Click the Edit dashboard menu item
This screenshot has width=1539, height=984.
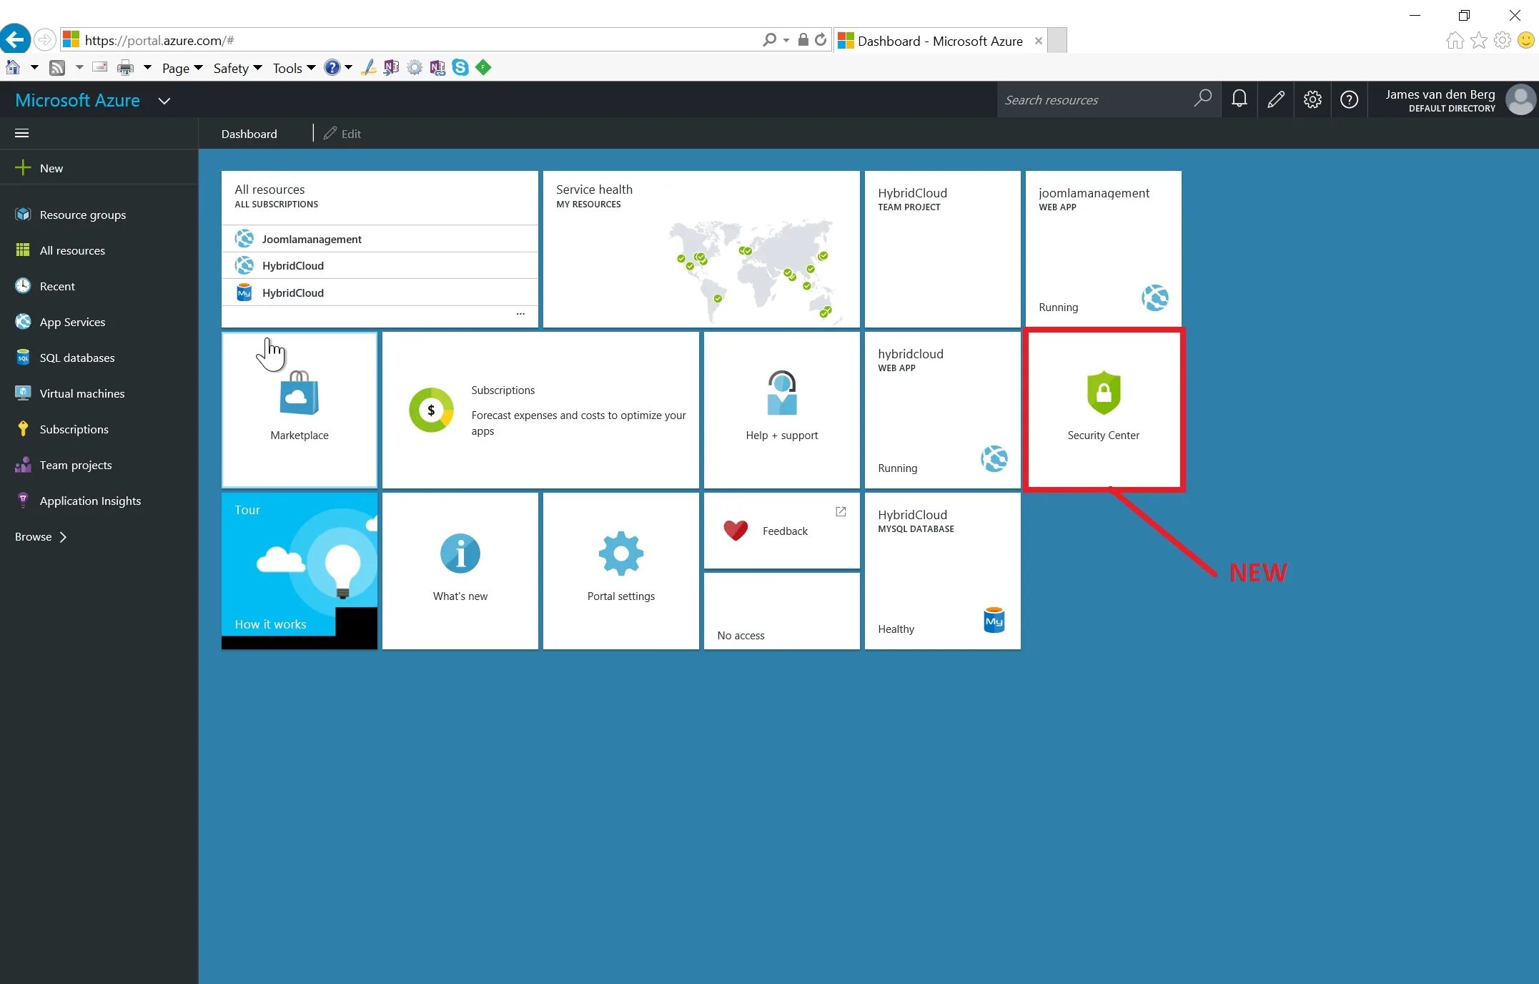tap(342, 132)
